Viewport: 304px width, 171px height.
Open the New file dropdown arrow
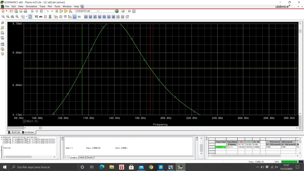pyautogui.click(x=7, y=11)
